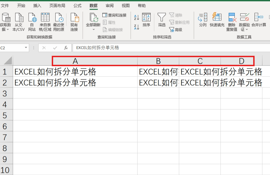Open 高级 (Advanced) filter options
The width and height of the screenshot is (270, 175).
tap(176, 30)
